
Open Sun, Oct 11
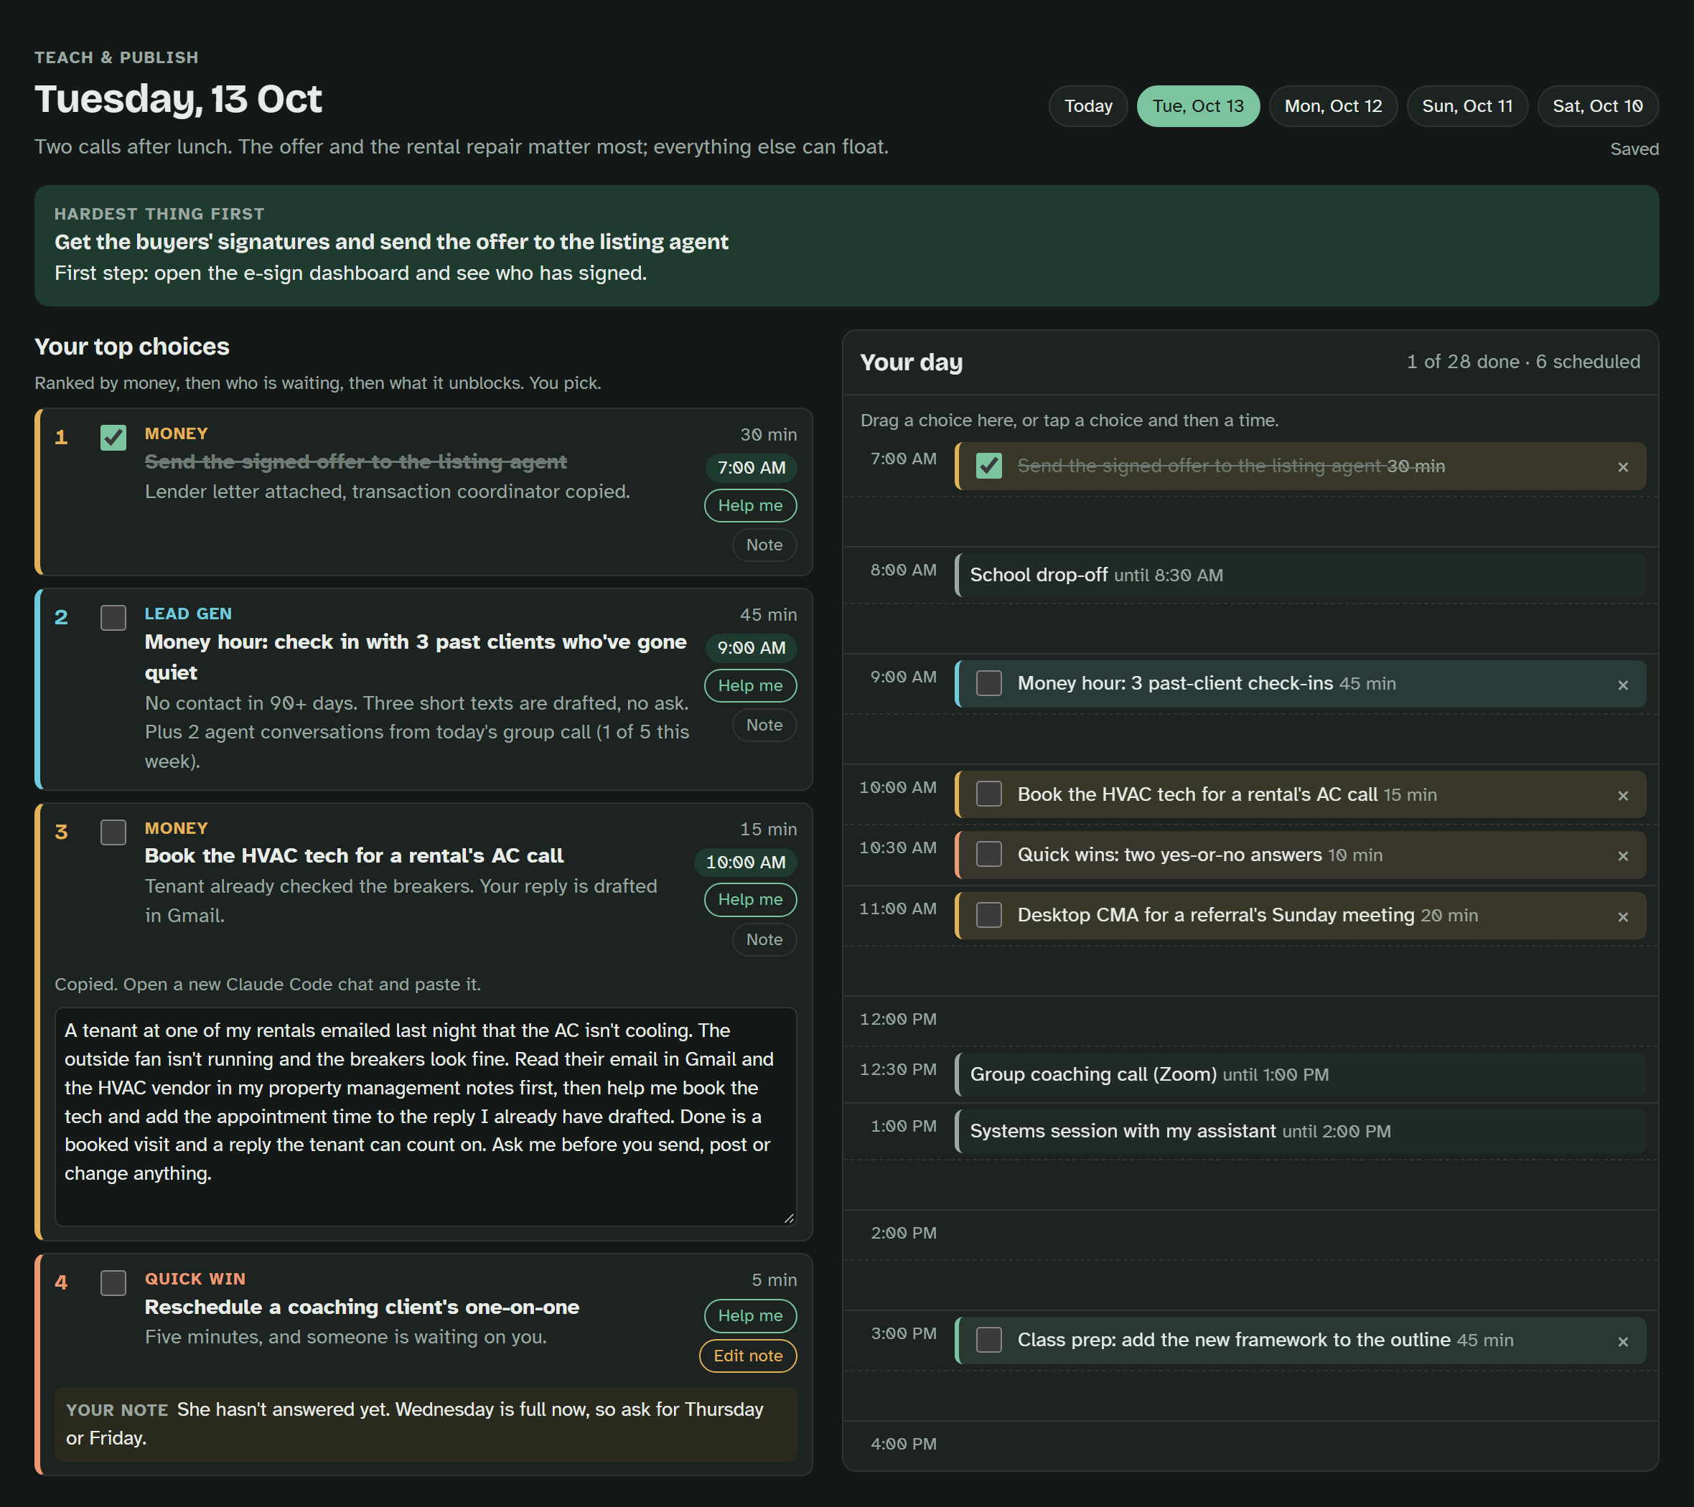(x=1467, y=106)
